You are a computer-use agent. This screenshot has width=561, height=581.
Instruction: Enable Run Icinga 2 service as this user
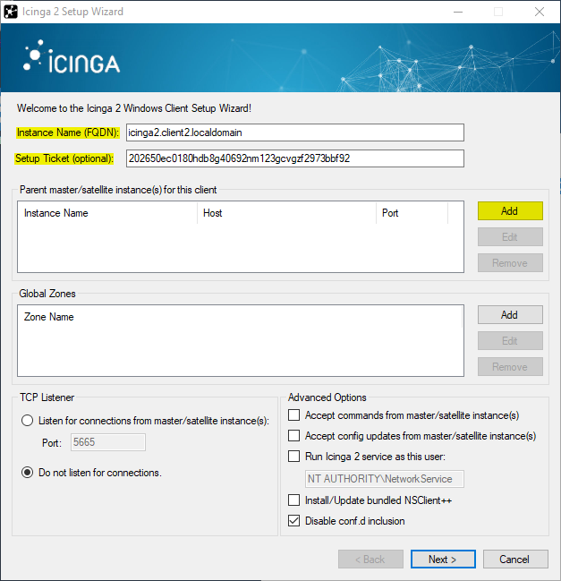click(294, 456)
